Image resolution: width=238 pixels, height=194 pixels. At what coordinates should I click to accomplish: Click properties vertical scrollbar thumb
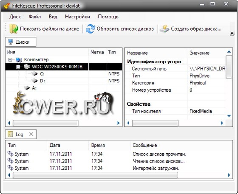(229, 67)
